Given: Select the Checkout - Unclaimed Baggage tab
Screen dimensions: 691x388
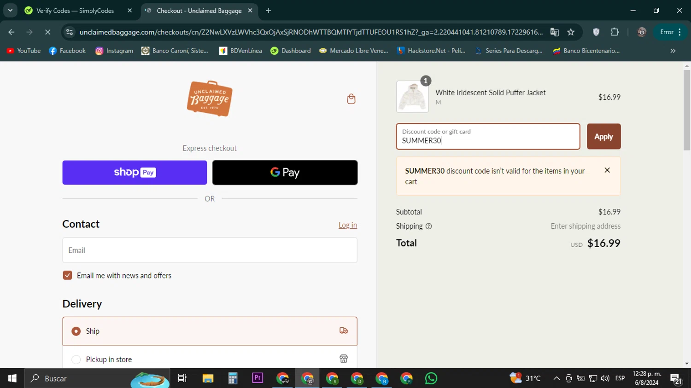Looking at the screenshot, I should 199,11.
